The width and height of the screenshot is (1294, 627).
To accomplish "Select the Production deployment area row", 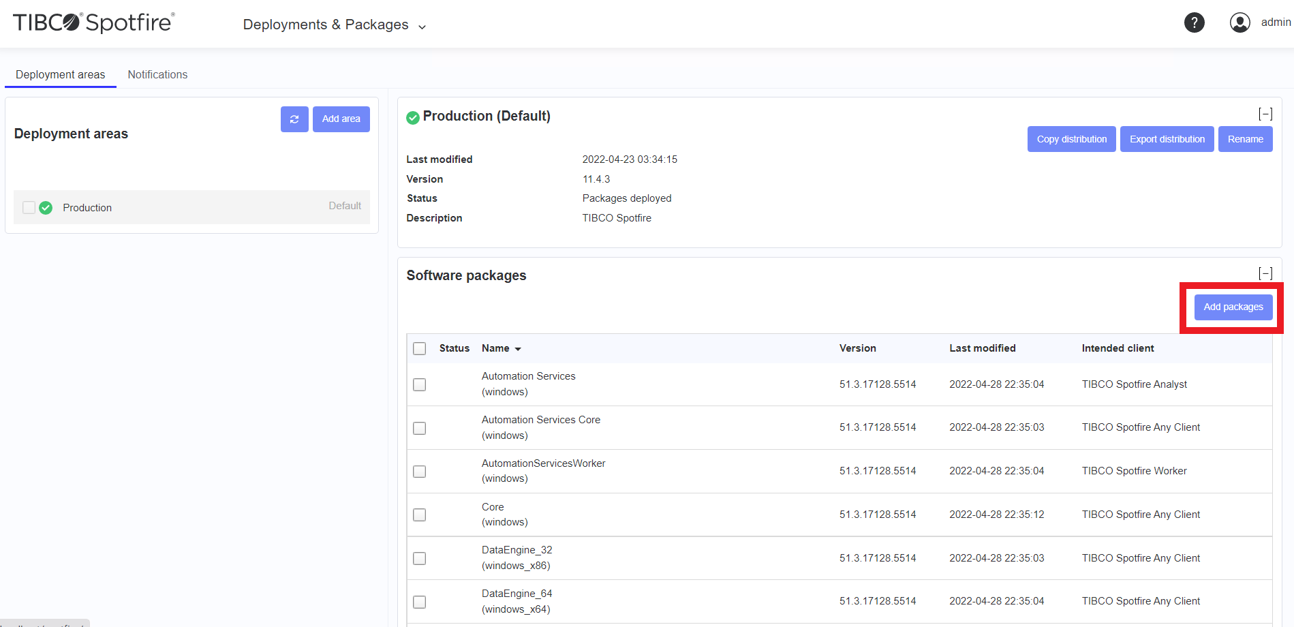I will pos(191,207).
